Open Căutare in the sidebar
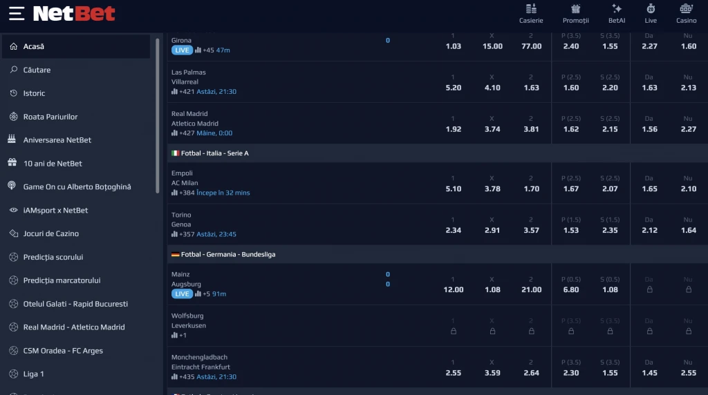 37,70
